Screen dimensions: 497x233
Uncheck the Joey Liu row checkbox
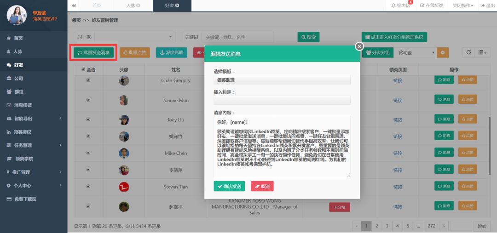(88, 119)
